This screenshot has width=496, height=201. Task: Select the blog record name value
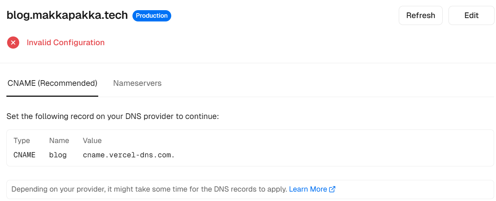(x=58, y=155)
